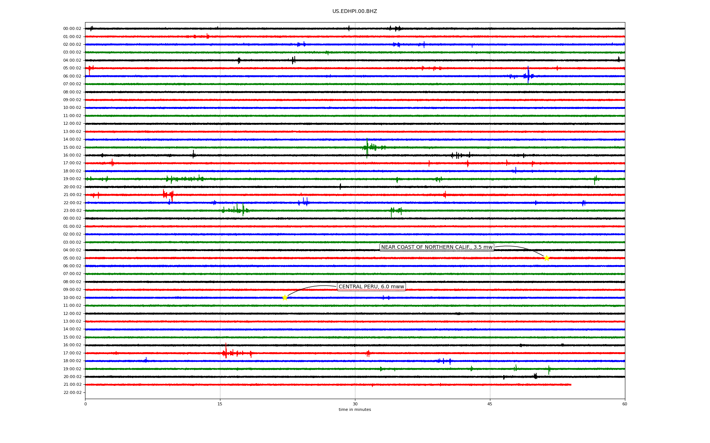
Task: Click the 10:00:02 label on the Central Peru star row
Action: (x=72, y=298)
